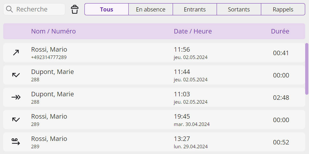Image resolution: width=309 pixels, height=154 pixels.
Task: Click the search magnifier icon
Action: click(9, 9)
